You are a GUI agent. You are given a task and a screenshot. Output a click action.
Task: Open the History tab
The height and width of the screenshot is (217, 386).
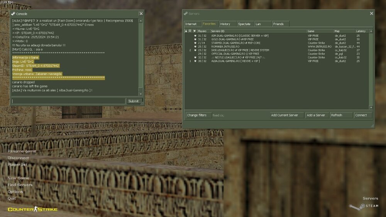pyautogui.click(x=225, y=24)
